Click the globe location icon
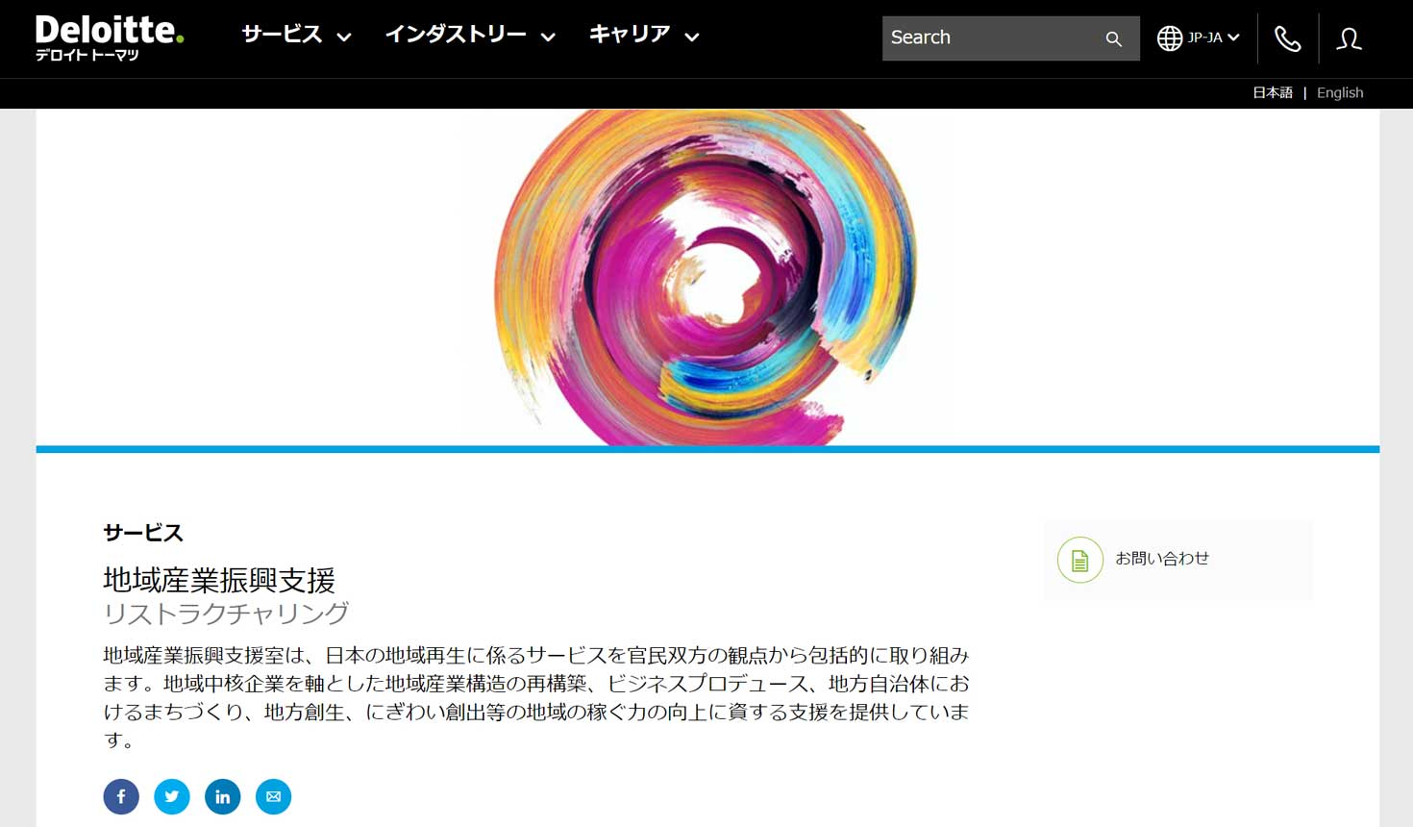The width and height of the screenshot is (1413, 827). click(1169, 38)
